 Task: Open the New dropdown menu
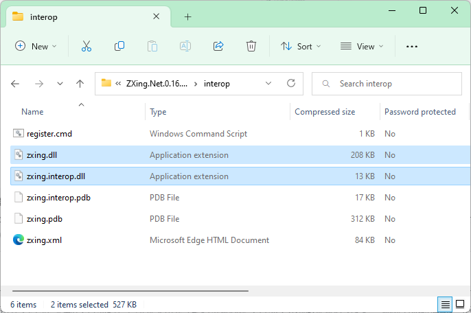36,46
